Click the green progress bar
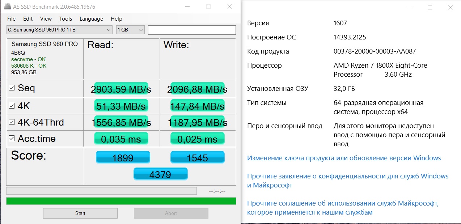 121,201
